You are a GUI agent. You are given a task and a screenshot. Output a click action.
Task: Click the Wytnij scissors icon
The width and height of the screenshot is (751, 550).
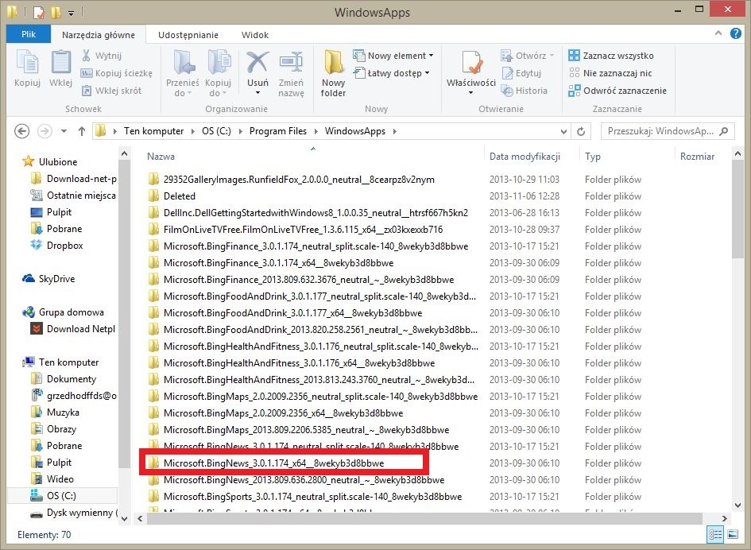(86, 56)
